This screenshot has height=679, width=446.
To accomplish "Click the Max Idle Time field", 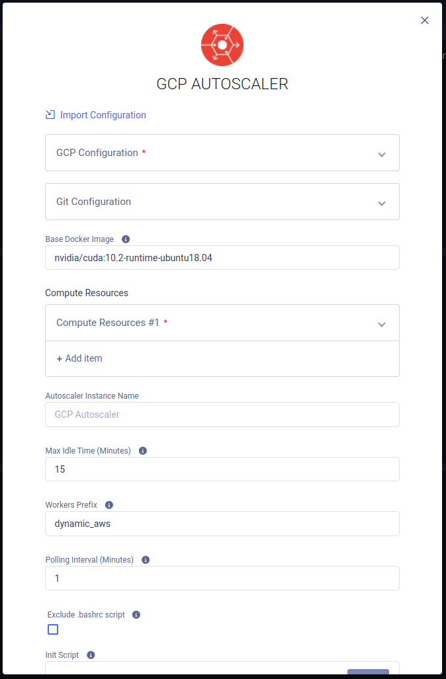I will (222, 469).
